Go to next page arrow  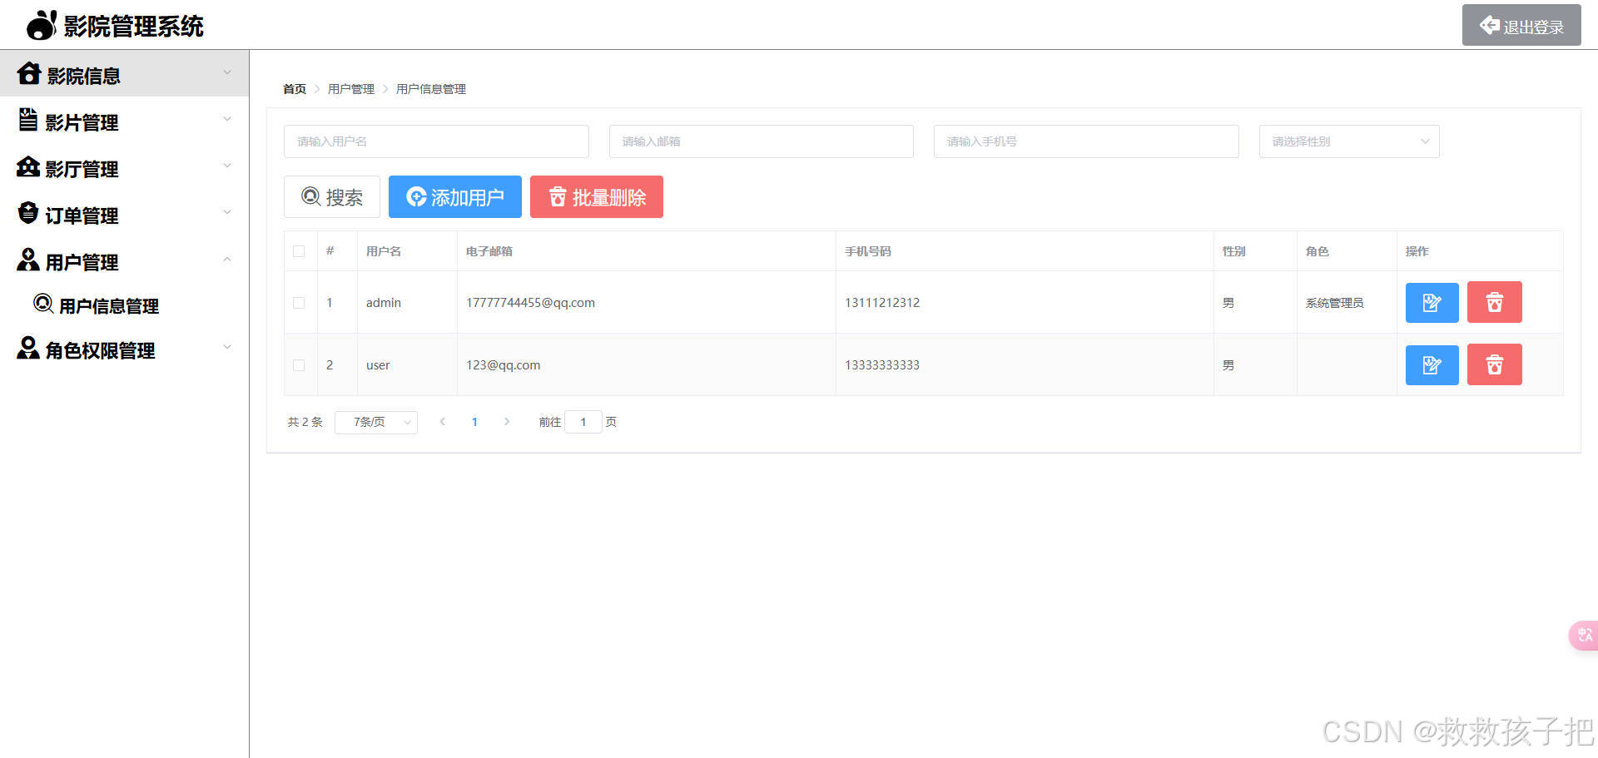507,422
